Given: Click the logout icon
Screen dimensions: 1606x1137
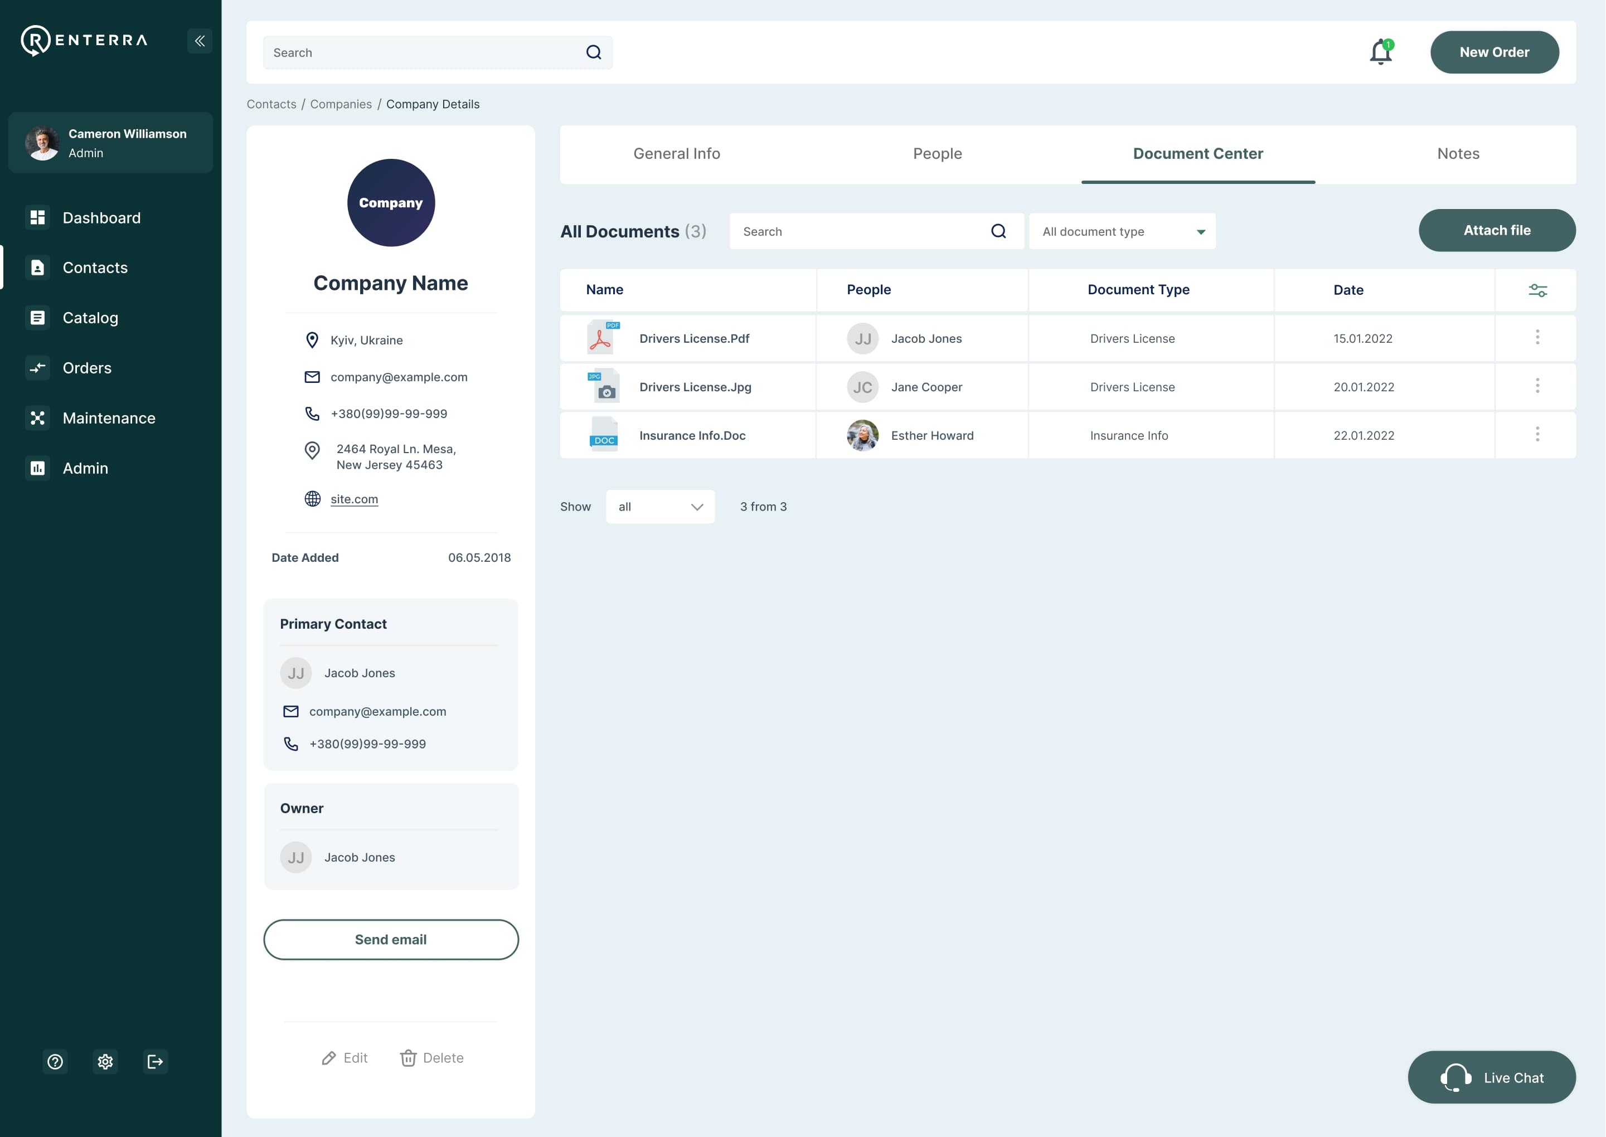Looking at the screenshot, I should 156,1061.
